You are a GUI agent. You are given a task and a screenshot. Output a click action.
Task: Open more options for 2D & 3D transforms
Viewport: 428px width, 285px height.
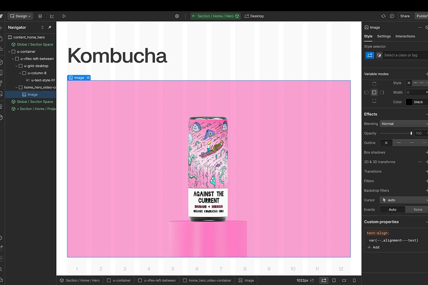pyautogui.click(x=420, y=162)
